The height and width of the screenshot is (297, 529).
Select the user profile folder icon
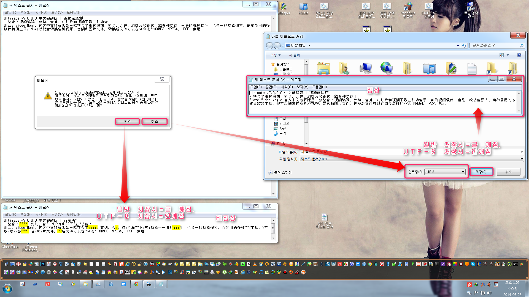[x=344, y=68]
